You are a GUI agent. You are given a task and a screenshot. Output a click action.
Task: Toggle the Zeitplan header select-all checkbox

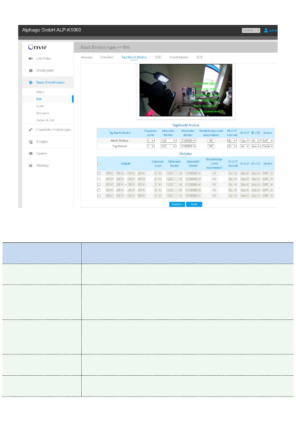tap(99, 163)
